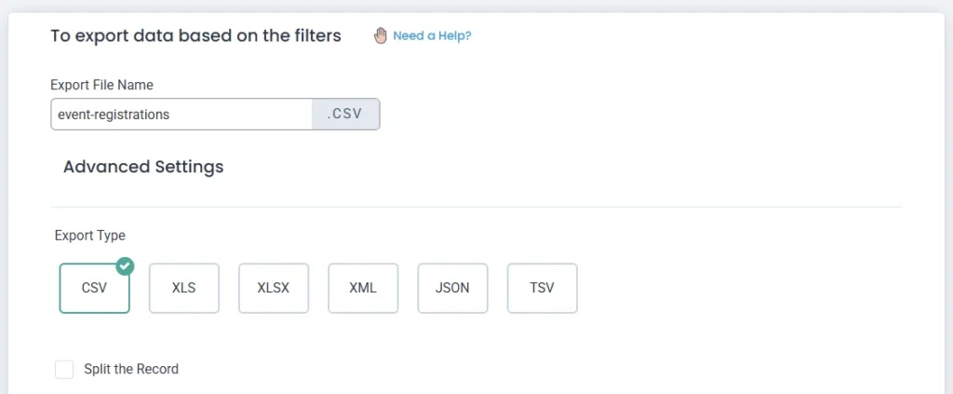This screenshot has width=953, height=394.
Task: Click the Split the Record label text
Action: (131, 370)
